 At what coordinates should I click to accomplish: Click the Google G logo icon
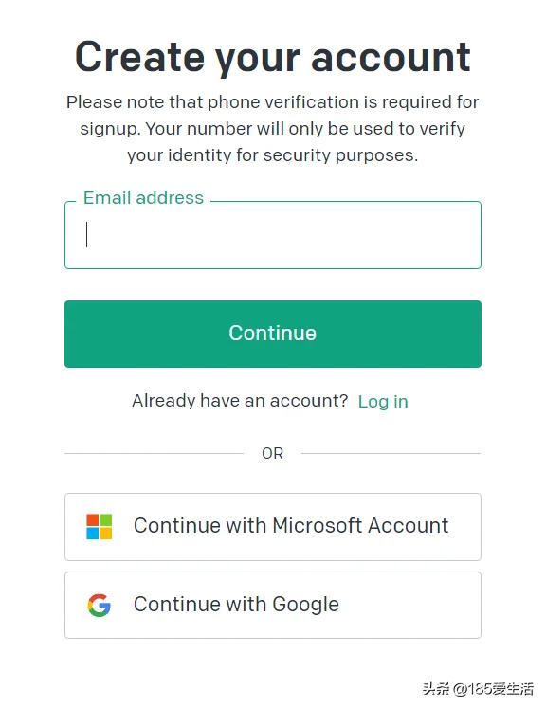pyautogui.click(x=99, y=605)
